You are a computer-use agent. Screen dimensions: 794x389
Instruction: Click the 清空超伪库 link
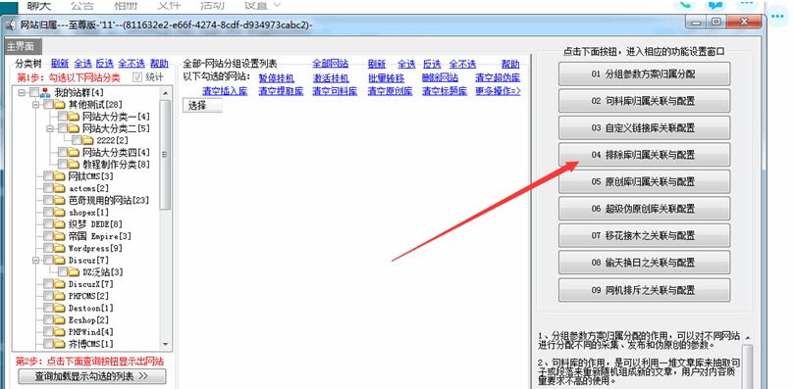[x=498, y=78]
